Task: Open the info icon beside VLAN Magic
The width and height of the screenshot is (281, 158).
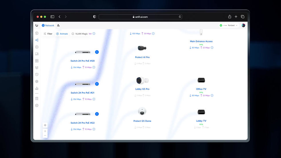Action: click(94, 34)
